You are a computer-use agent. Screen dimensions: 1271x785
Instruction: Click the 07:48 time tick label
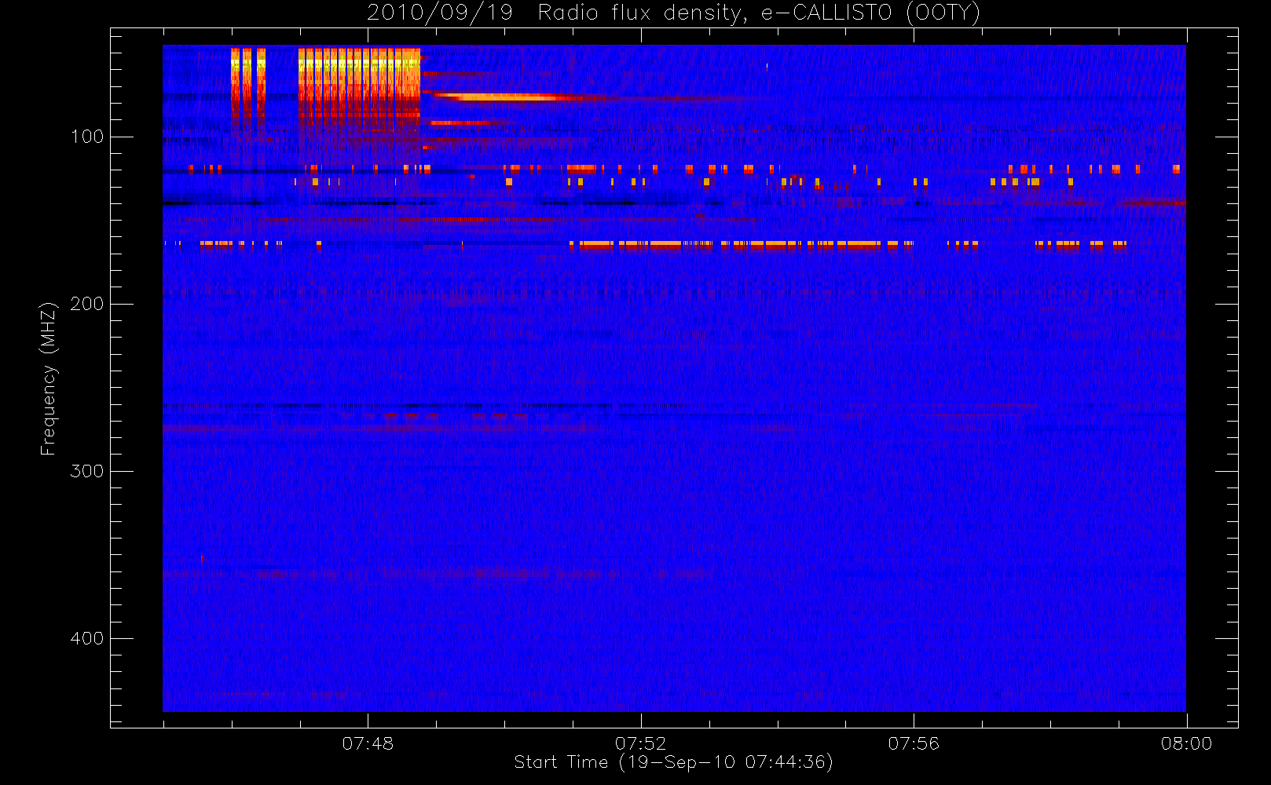(x=368, y=743)
